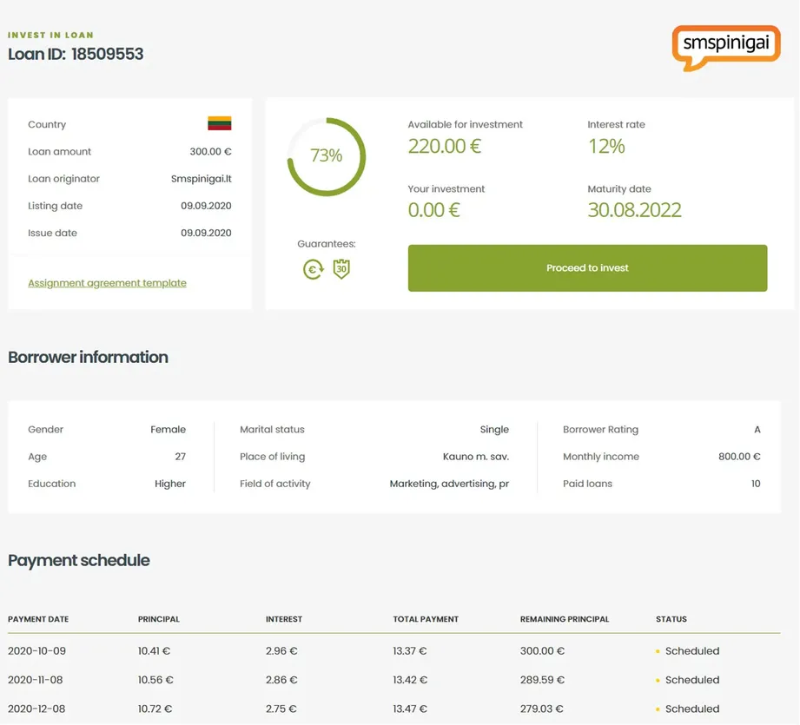Image resolution: width=800 pixels, height=725 pixels.
Task: Click the principal amount 10.56 €
Action: tap(155, 680)
